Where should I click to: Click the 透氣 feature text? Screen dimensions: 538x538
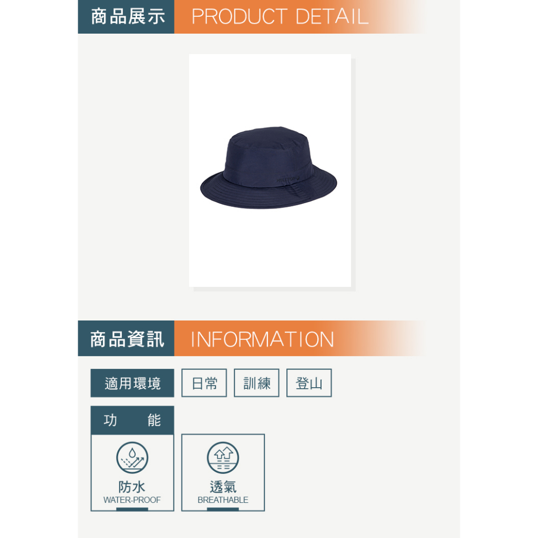223,487
